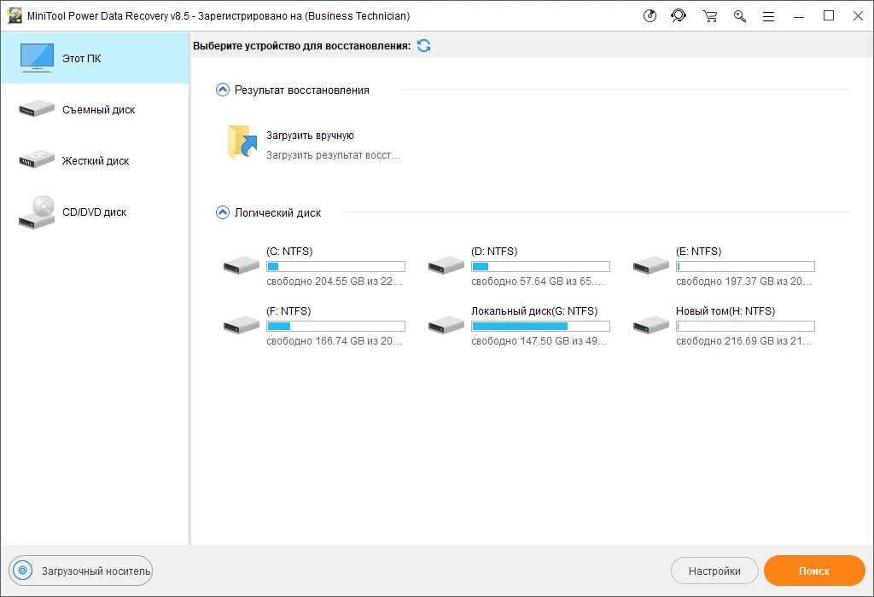Screen dimensions: 874x597
Task: Click the drive icon for C: NTFS
Action: point(242,265)
